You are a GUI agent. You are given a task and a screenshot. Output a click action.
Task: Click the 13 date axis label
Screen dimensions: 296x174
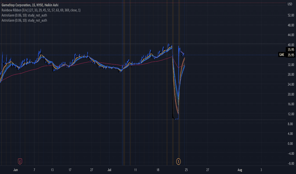52,170
